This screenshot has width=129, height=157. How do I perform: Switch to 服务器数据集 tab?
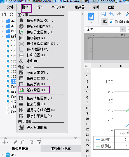61,149
